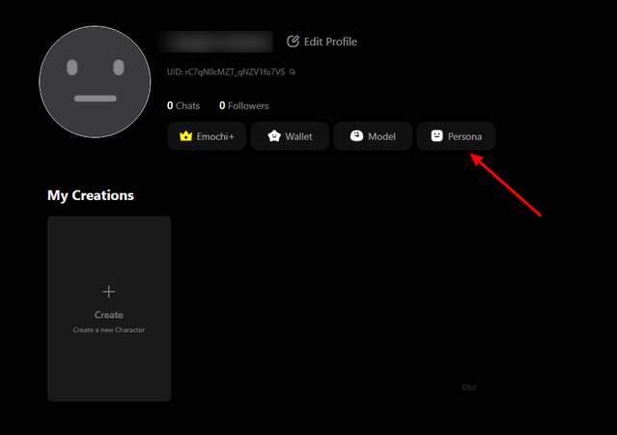Open the Persona label text
Screen dimensions: 617x435
[x=464, y=137]
